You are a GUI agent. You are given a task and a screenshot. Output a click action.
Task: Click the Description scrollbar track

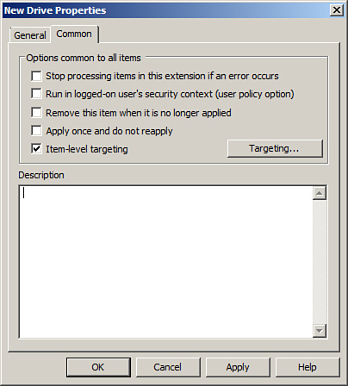click(x=320, y=262)
